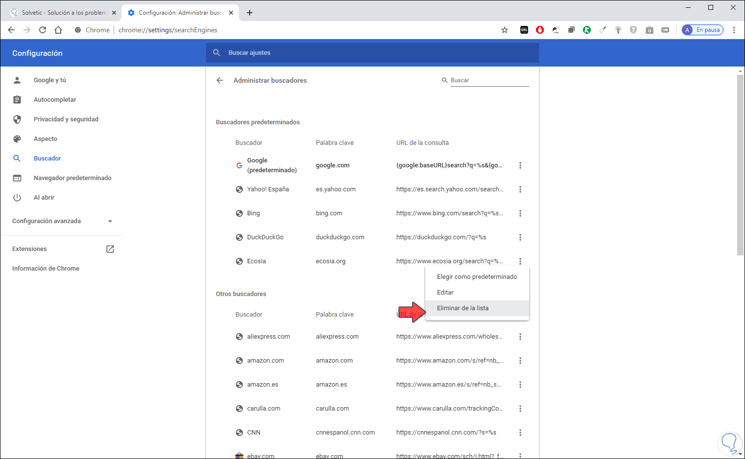Open more actions for DuckDuckGo

coord(520,237)
